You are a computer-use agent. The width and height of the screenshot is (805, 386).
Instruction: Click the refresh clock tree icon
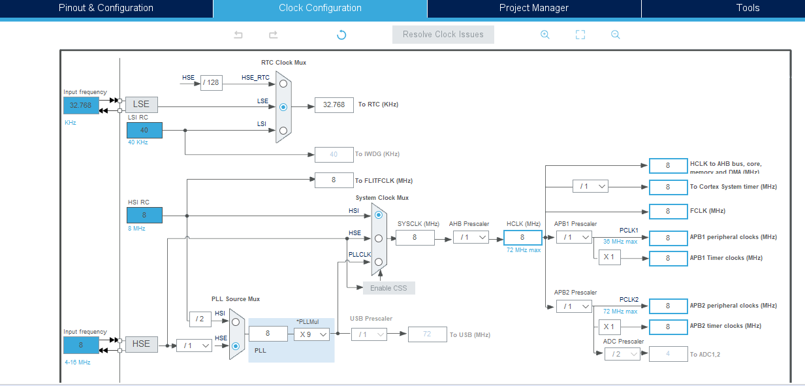click(341, 35)
